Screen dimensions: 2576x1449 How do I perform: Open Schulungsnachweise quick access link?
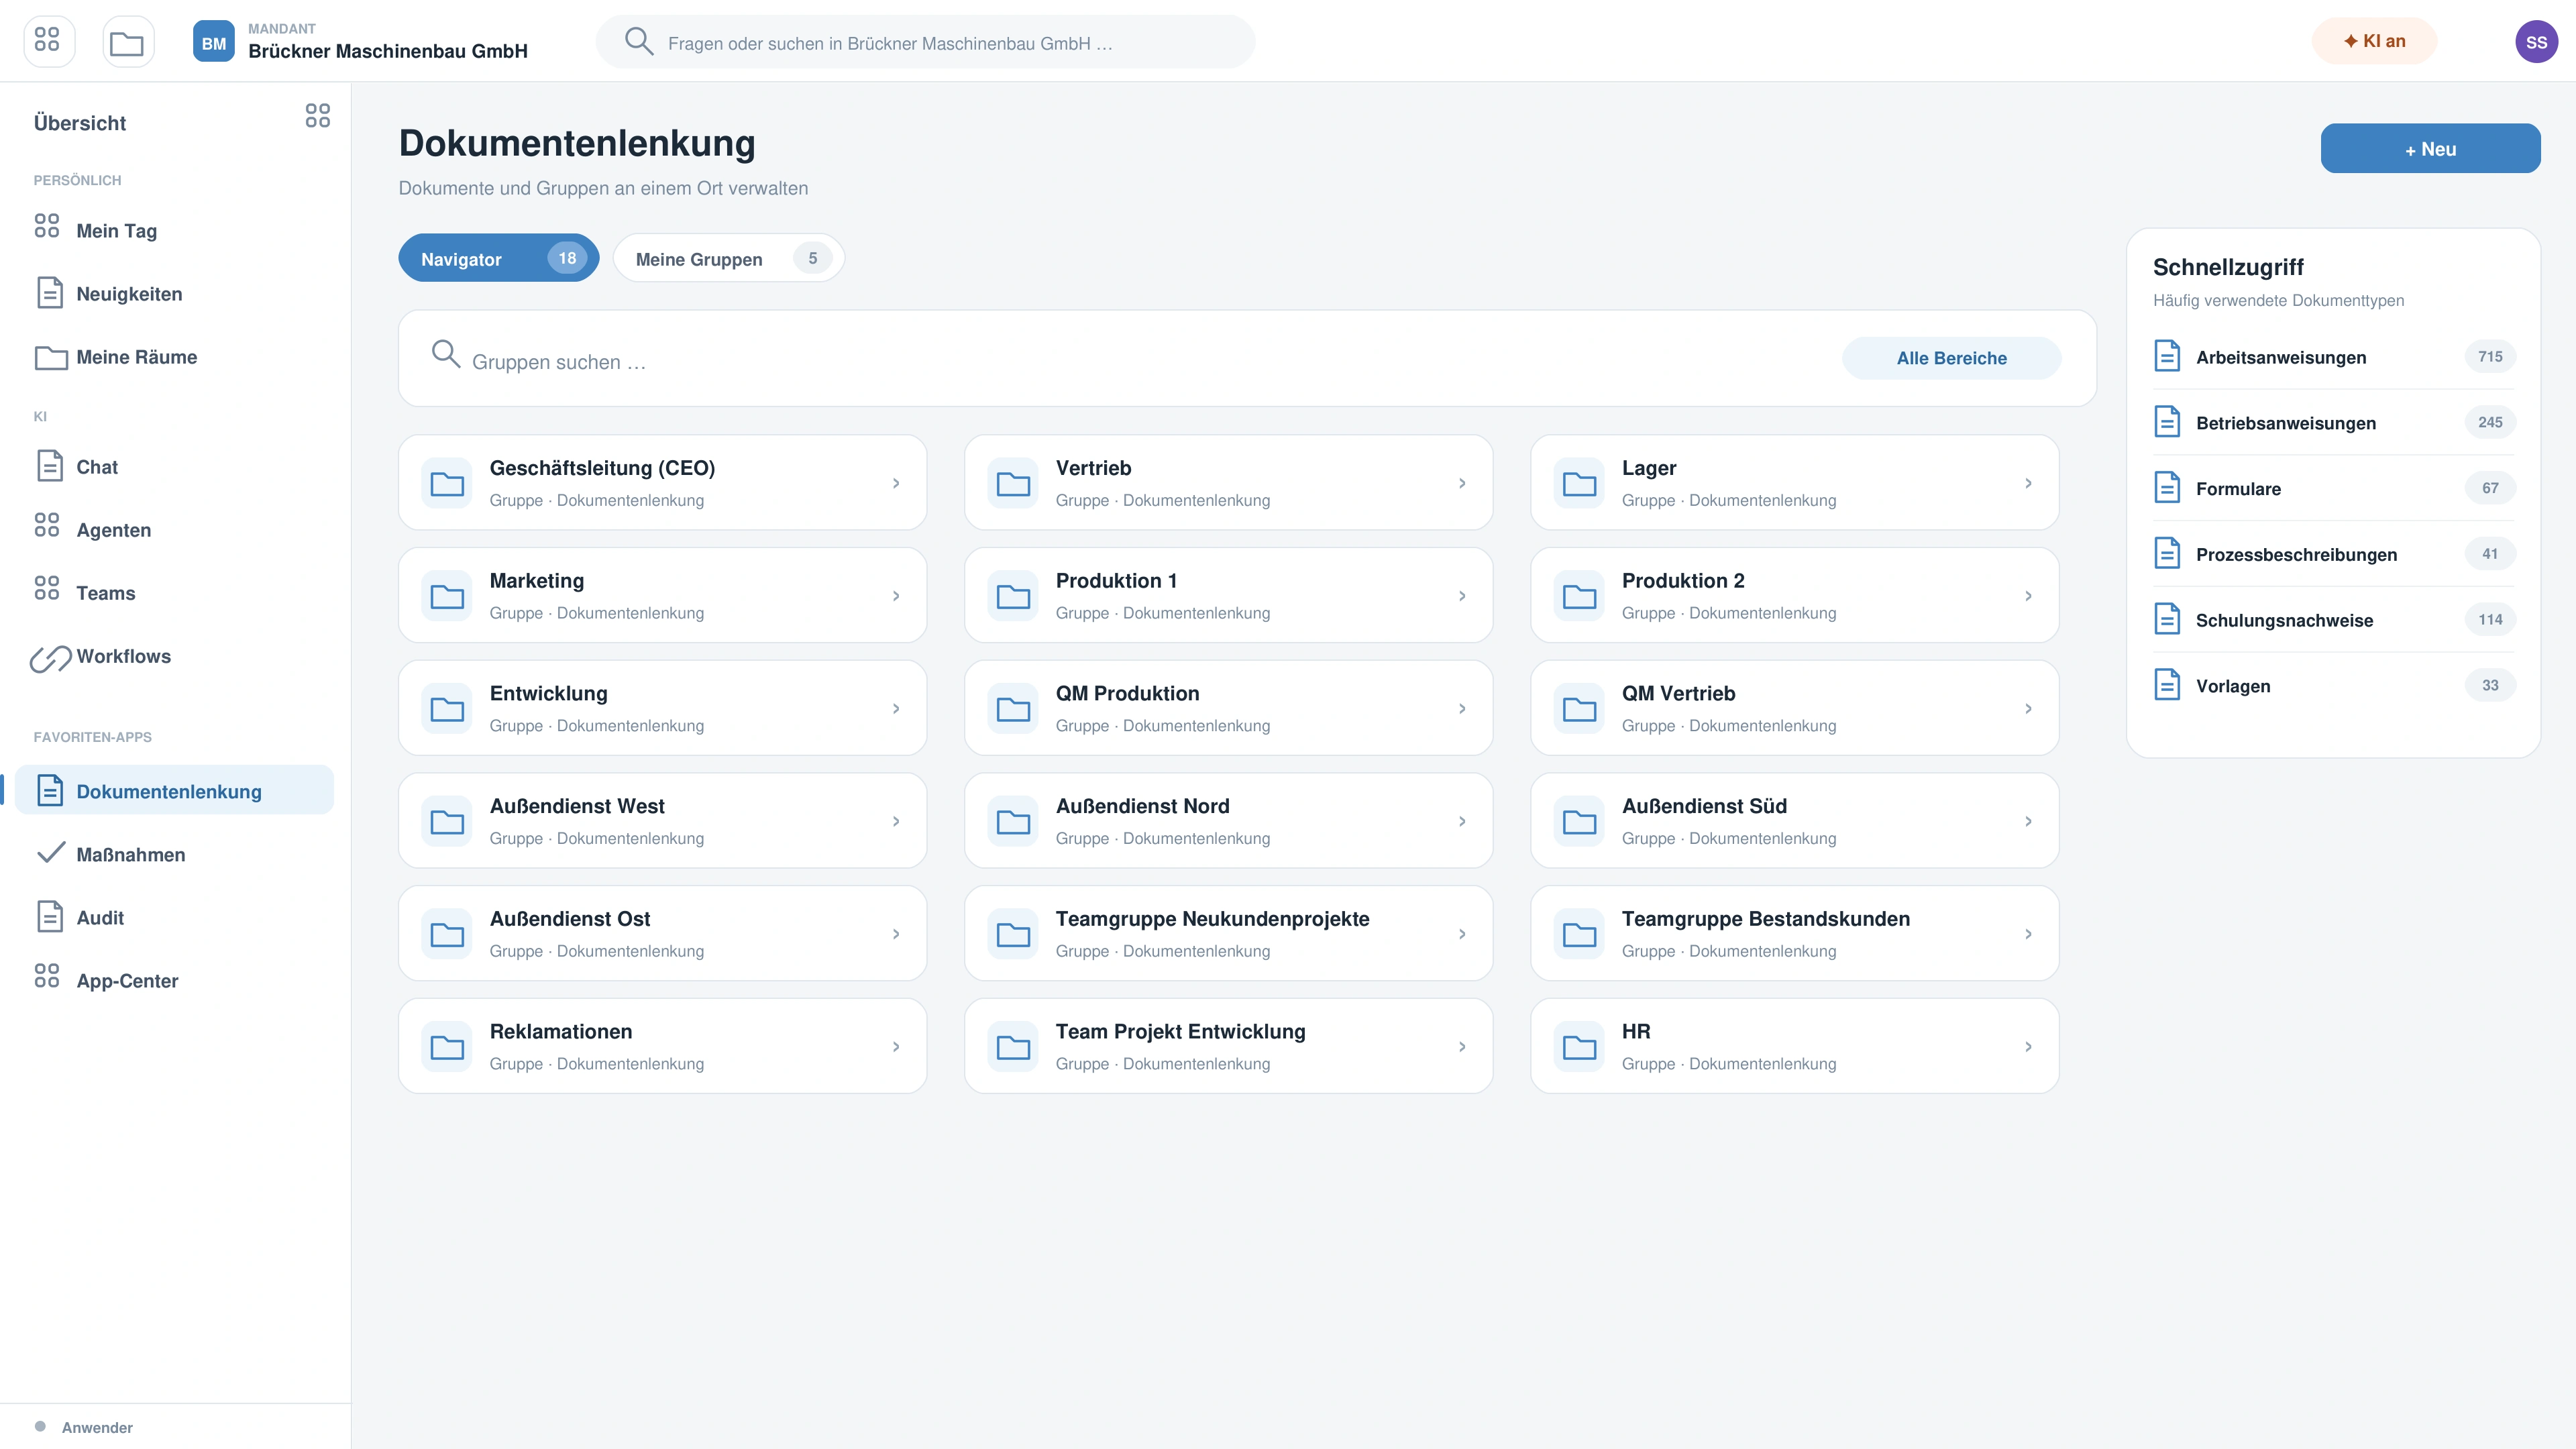click(2334, 620)
